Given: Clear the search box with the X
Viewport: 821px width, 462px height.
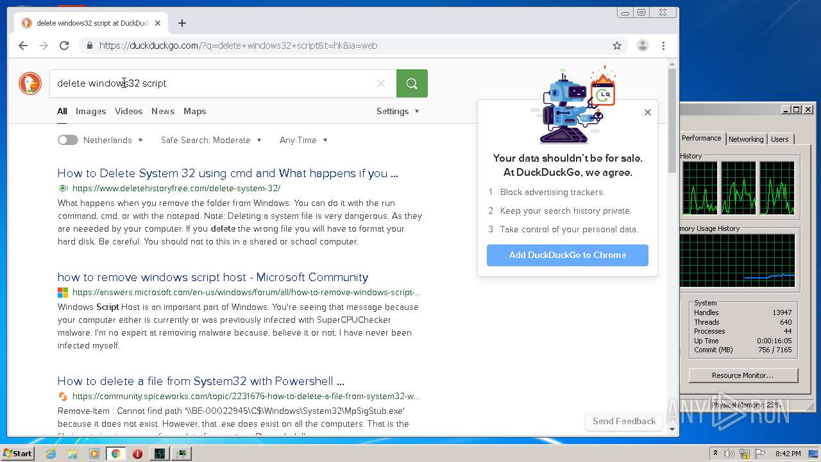Looking at the screenshot, I should pos(381,83).
